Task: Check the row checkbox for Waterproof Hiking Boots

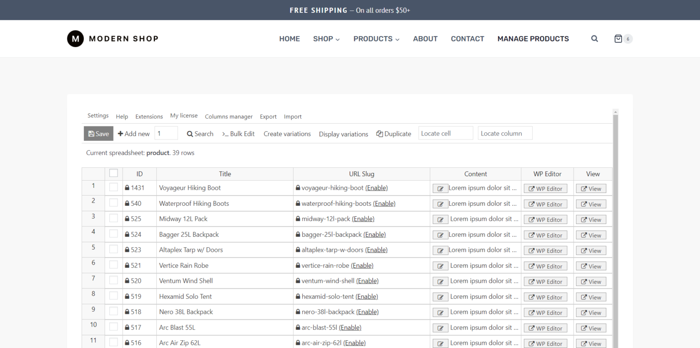Action: pos(113,203)
